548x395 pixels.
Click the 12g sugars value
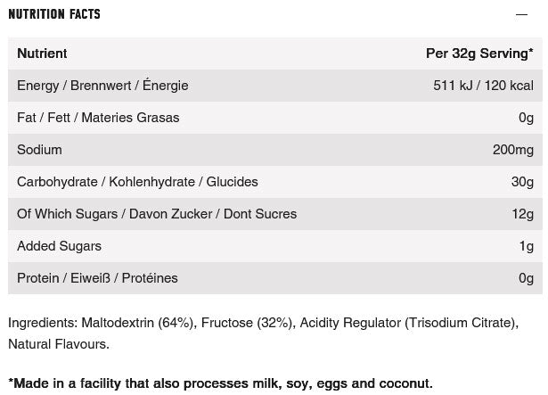coord(522,214)
